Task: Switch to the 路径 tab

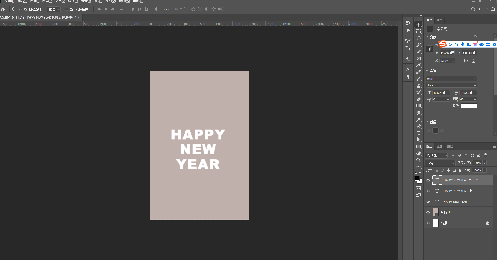Action: click(450, 146)
